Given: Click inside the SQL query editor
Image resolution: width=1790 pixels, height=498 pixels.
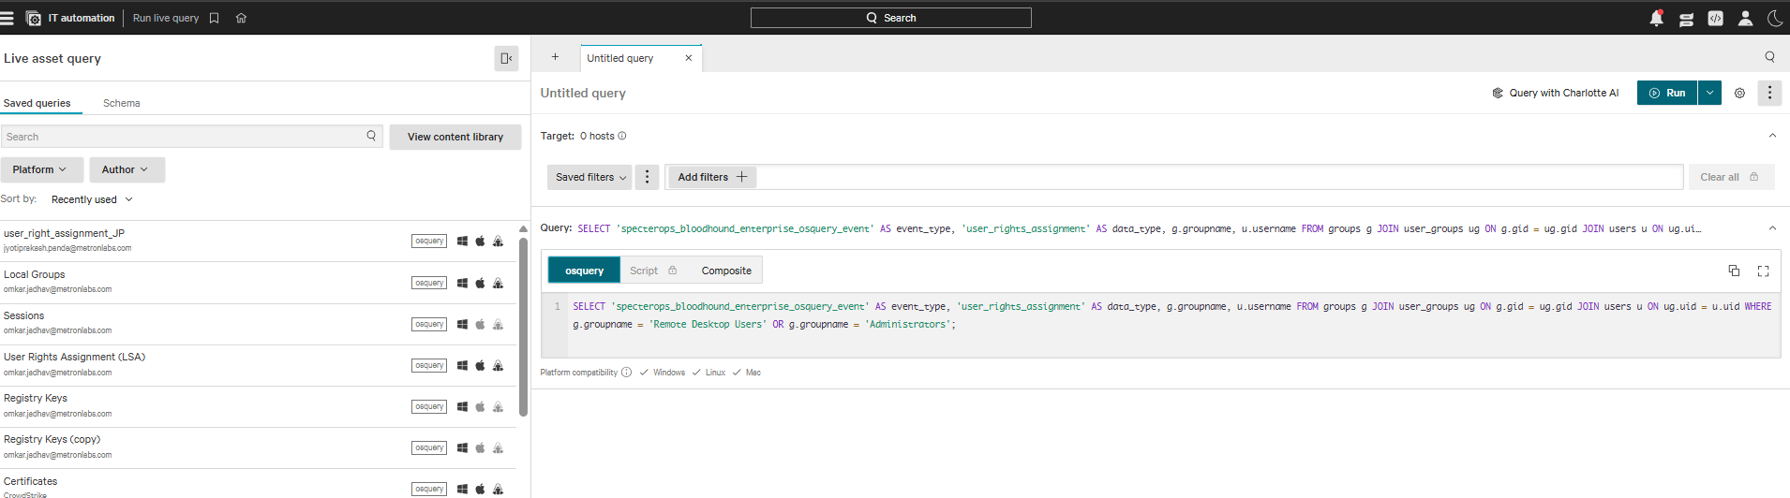Looking at the screenshot, I should (1162, 325).
